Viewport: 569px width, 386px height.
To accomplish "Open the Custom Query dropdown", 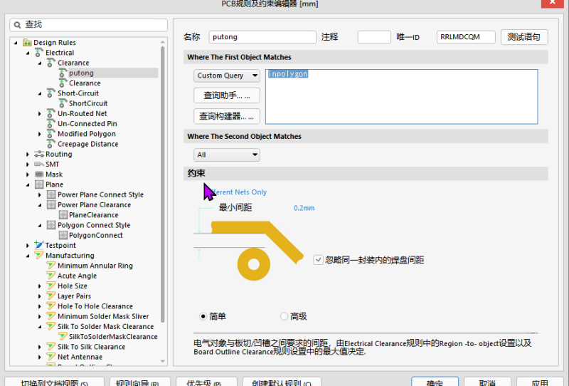I will coord(227,75).
